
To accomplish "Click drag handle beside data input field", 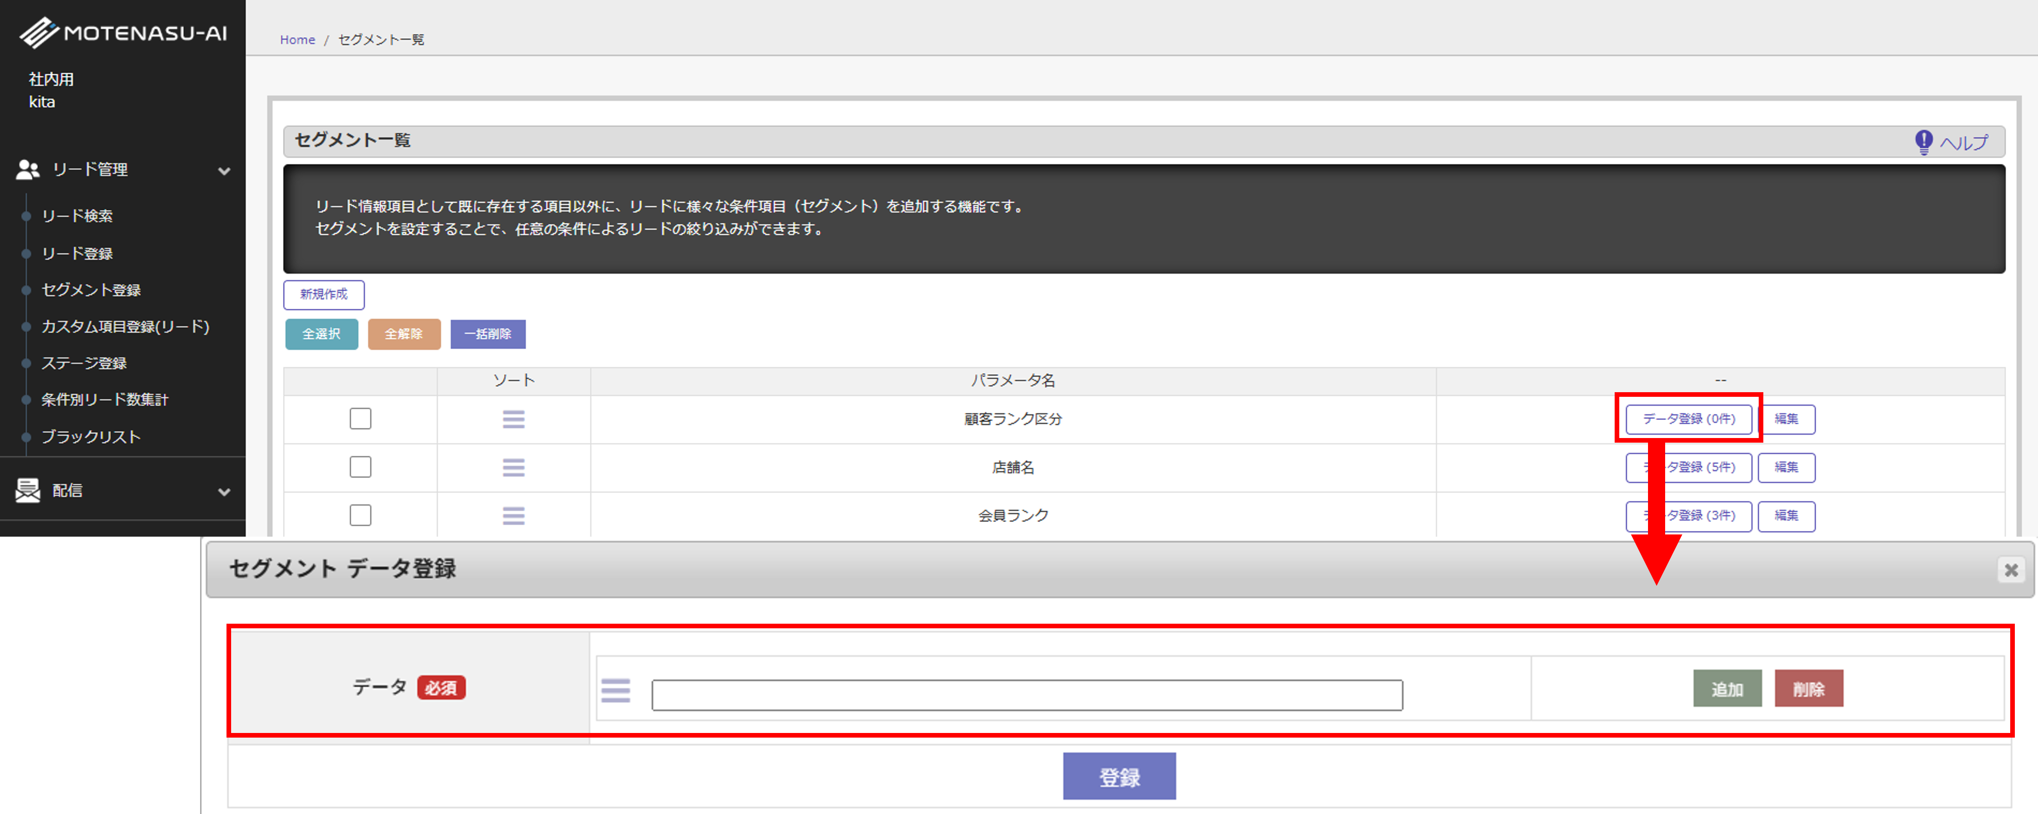I will click(x=616, y=690).
